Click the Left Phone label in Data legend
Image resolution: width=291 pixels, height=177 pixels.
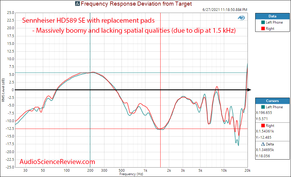click(x=274, y=22)
